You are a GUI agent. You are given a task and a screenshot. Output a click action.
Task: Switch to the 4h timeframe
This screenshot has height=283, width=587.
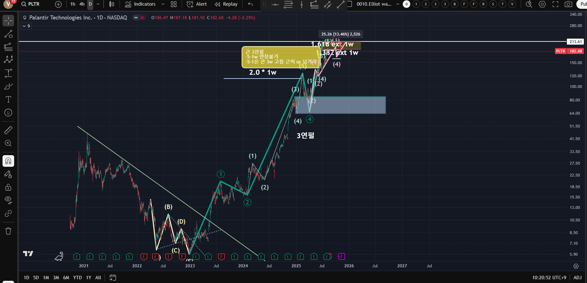(82, 4)
